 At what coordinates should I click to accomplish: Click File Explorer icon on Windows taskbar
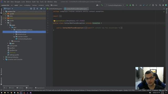[x=5, y=93]
